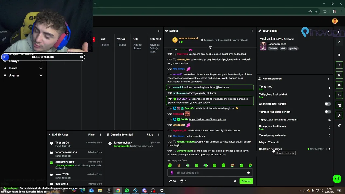The image size is (345, 194).
Task: Click fenomenoarmada in activity feed
Action: point(66,152)
